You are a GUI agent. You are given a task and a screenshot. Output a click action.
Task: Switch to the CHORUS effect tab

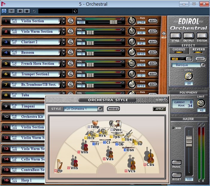point(179,50)
